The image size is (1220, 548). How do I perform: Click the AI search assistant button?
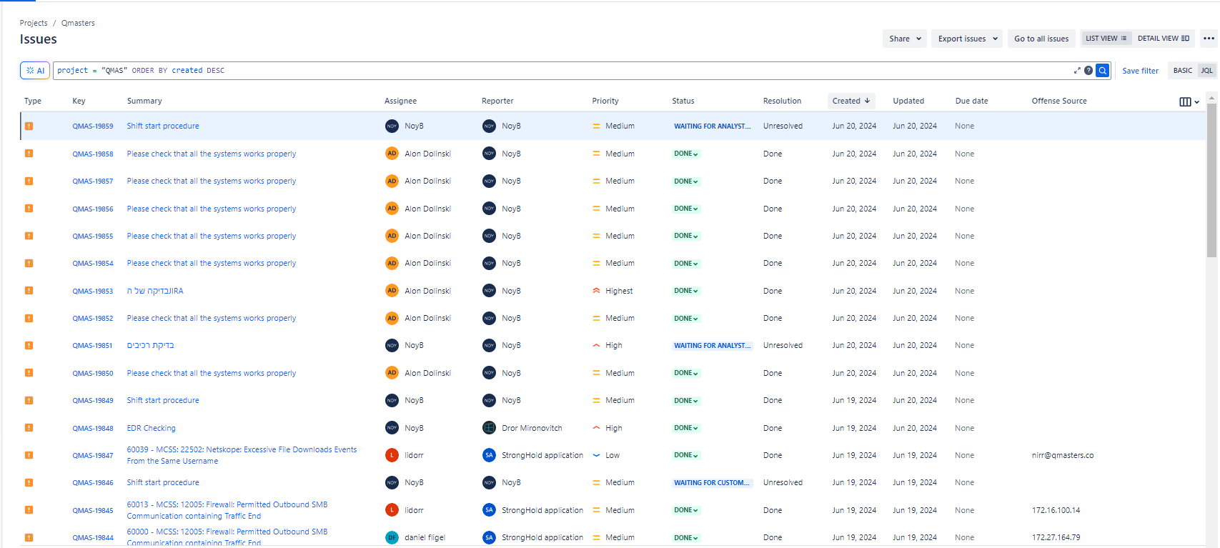tap(35, 71)
